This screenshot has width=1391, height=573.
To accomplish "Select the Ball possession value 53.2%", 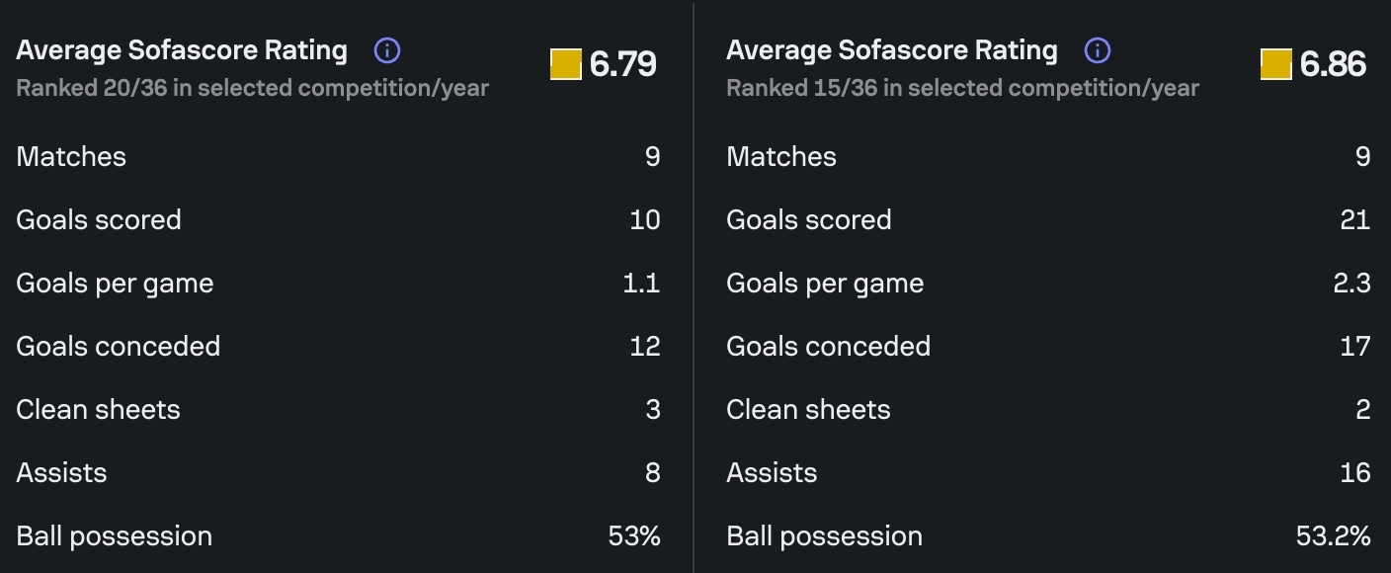I will [1333, 536].
